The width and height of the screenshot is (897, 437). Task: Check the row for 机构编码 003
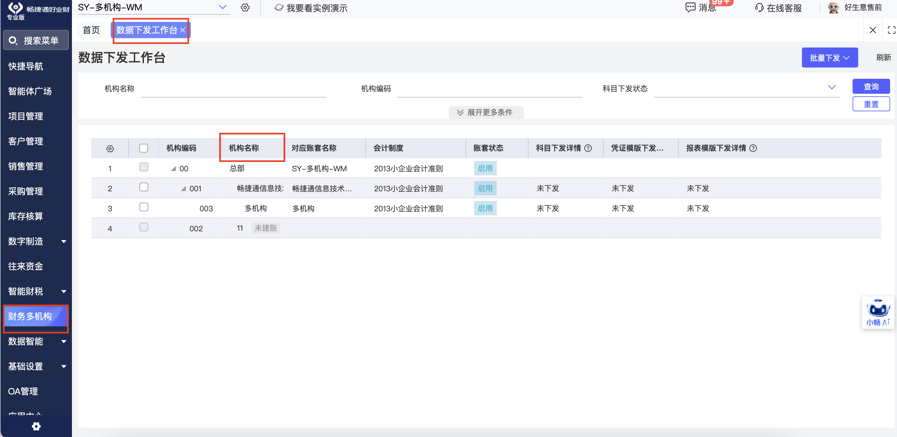point(144,207)
